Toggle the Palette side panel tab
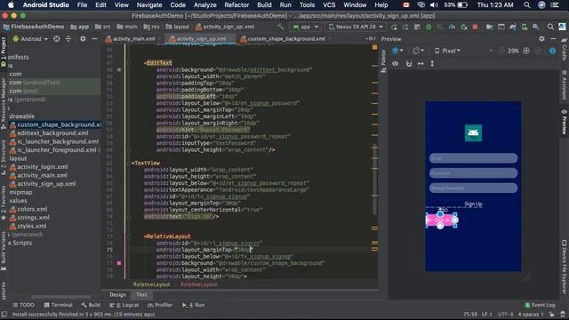This screenshot has height=320, width=569. pyautogui.click(x=383, y=61)
